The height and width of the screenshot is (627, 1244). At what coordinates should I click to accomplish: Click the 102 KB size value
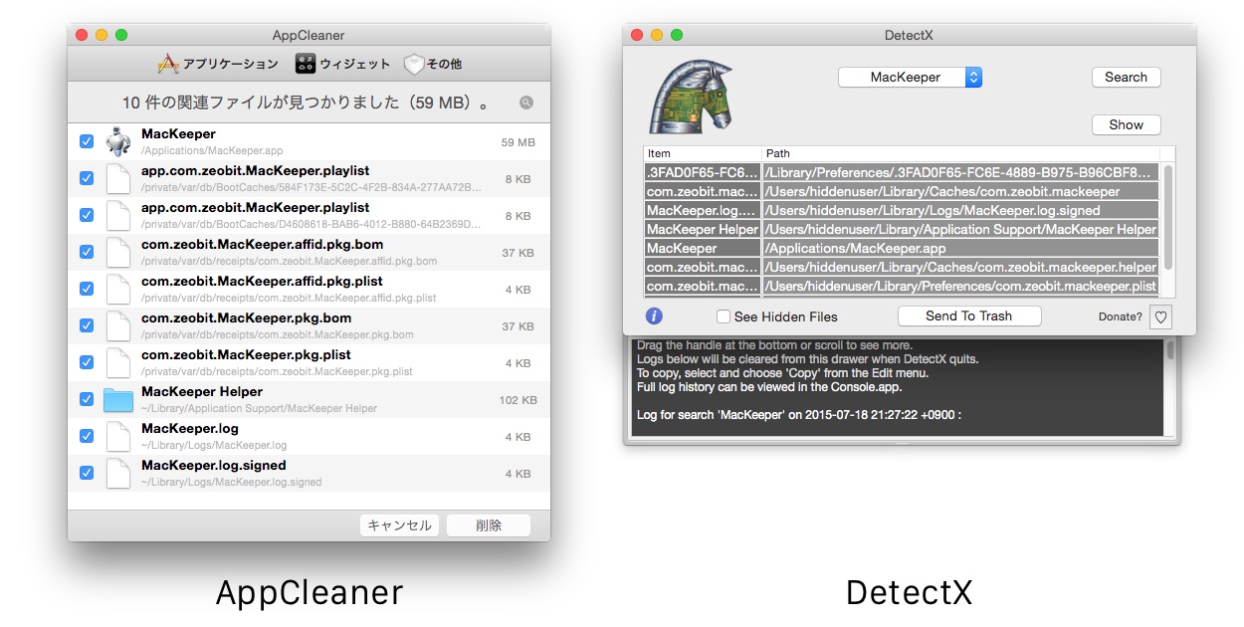[x=518, y=400]
